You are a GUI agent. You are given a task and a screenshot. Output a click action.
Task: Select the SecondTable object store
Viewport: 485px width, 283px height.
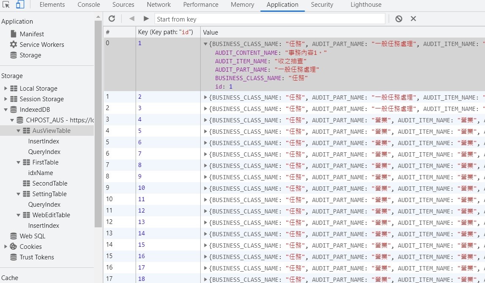point(49,183)
